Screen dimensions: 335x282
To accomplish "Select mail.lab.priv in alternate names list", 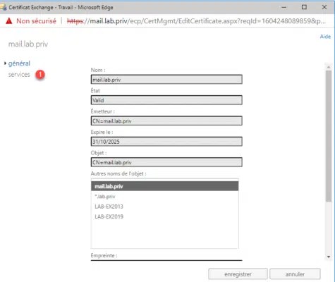I will tap(165, 186).
